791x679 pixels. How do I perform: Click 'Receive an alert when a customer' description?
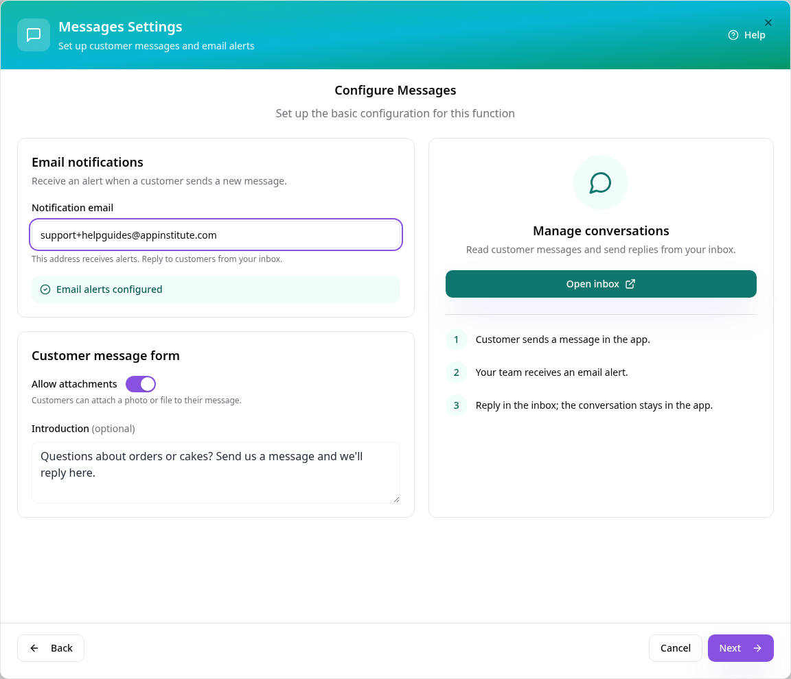(x=159, y=181)
